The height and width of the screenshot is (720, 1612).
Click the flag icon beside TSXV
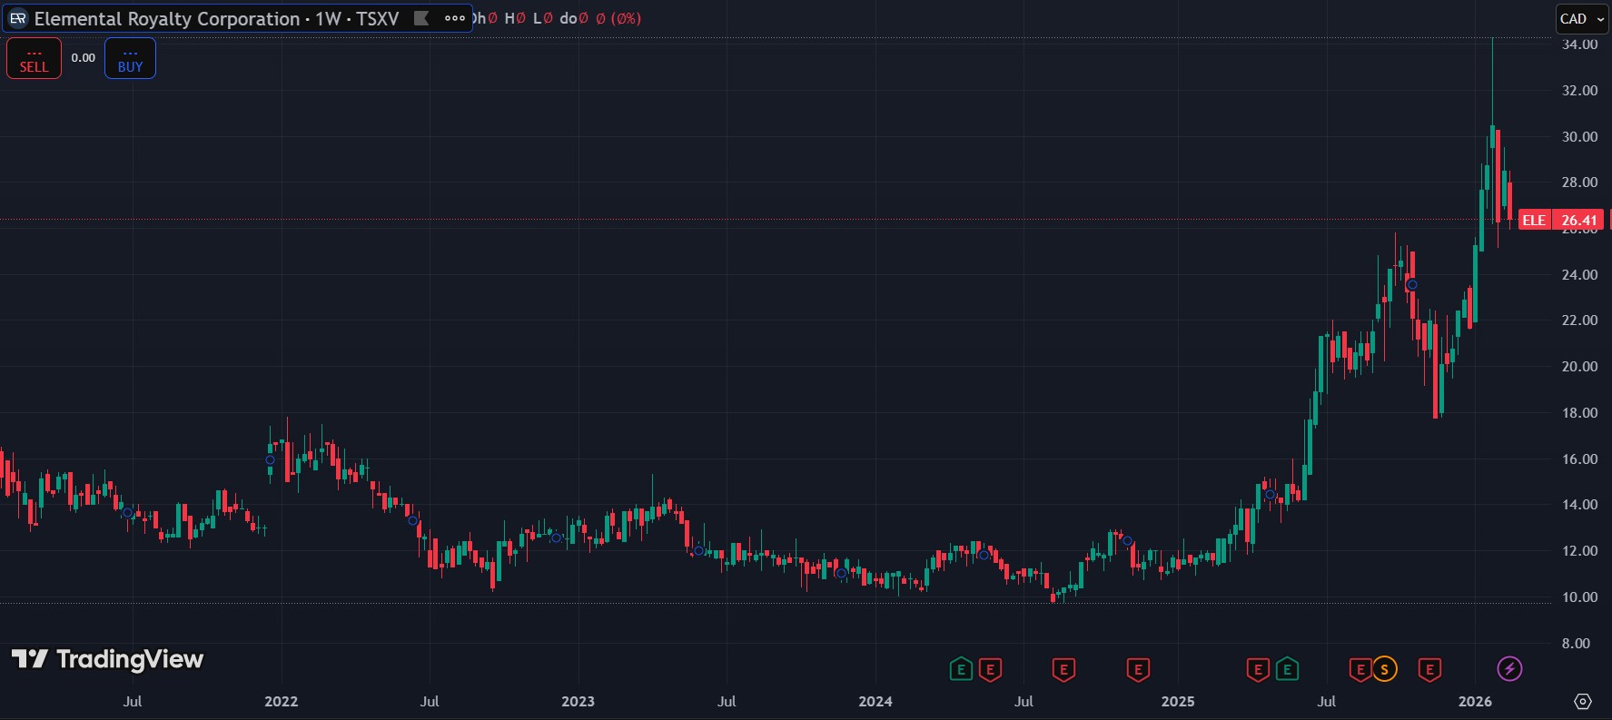pyautogui.click(x=421, y=18)
